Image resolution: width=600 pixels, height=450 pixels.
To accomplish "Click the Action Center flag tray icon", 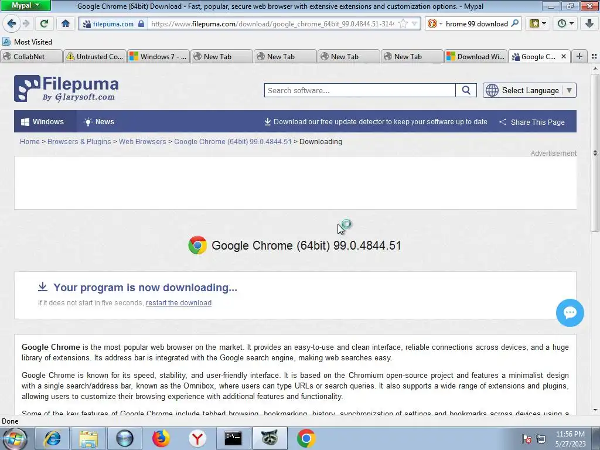I will [527, 439].
